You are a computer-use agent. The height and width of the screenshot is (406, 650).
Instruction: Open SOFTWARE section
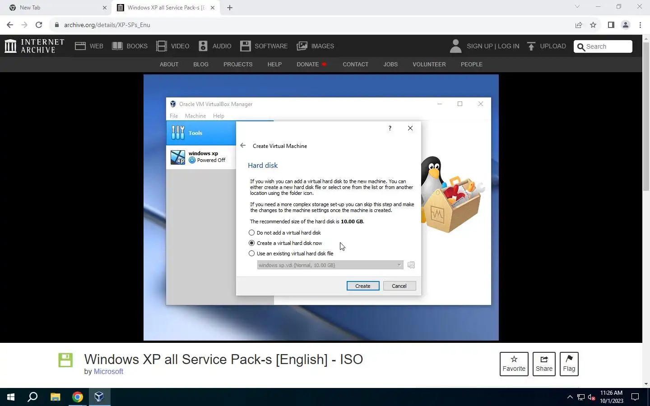pyautogui.click(x=264, y=46)
